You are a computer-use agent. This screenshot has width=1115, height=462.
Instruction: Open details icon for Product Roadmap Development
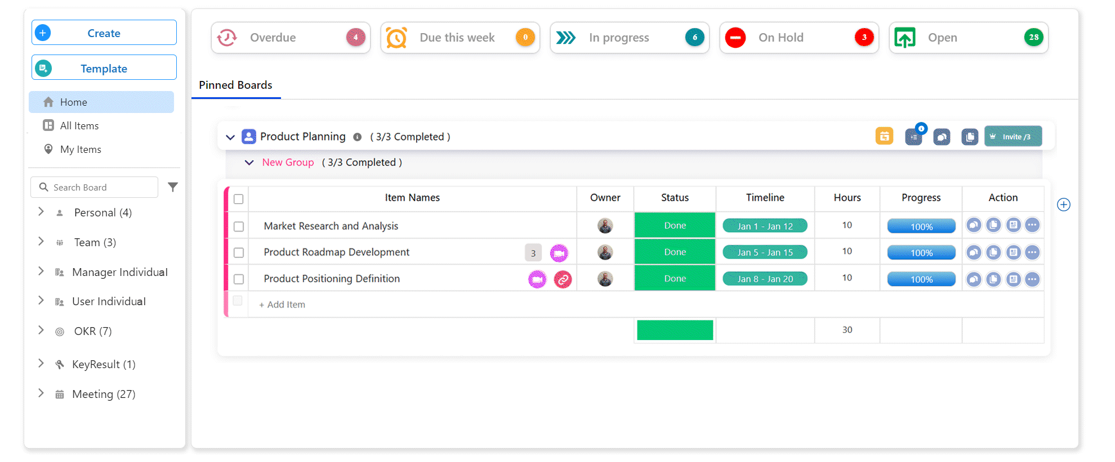1013,252
